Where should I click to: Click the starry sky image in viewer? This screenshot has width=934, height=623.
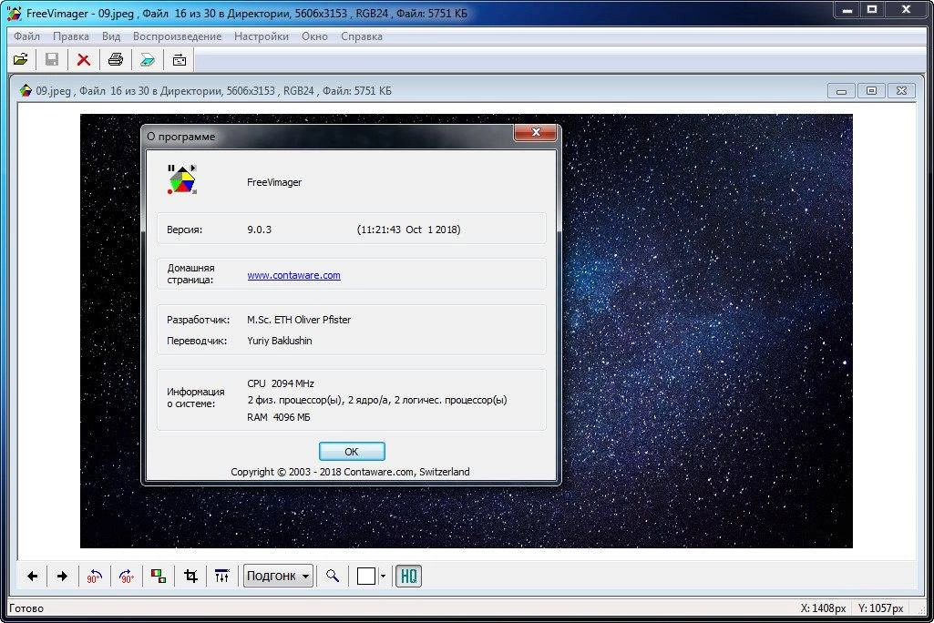coord(706,331)
